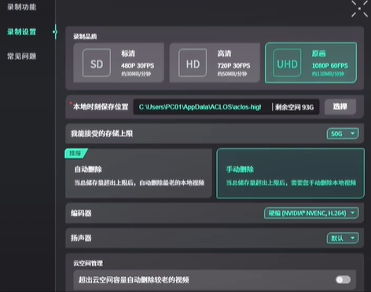Open the 录制功能 sidebar item
This screenshot has height=292, width=371.
22,7
